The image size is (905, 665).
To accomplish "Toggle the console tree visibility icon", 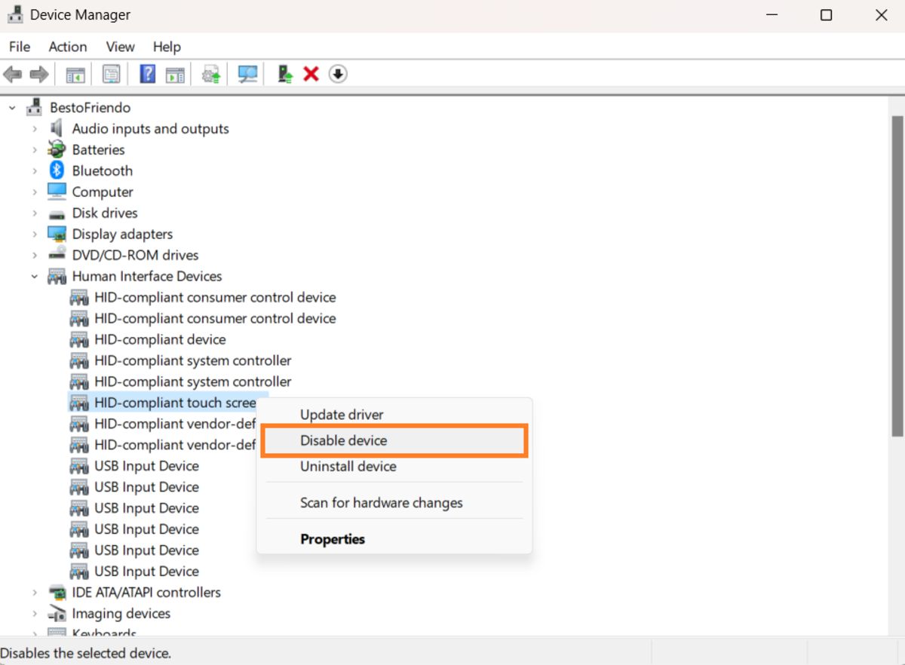I will [75, 73].
